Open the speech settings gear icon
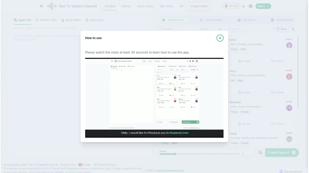The width and height of the screenshot is (309, 173). [x=260, y=153]
